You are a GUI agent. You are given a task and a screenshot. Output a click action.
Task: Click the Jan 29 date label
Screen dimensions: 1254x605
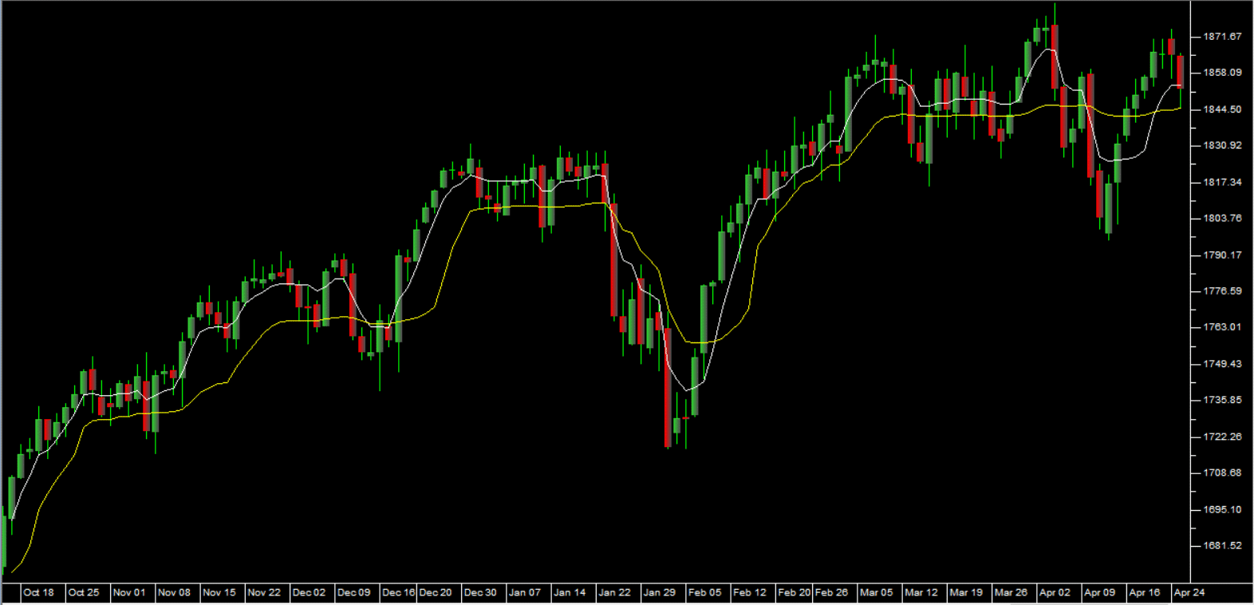pyautogui.click(x=660, y=592)
